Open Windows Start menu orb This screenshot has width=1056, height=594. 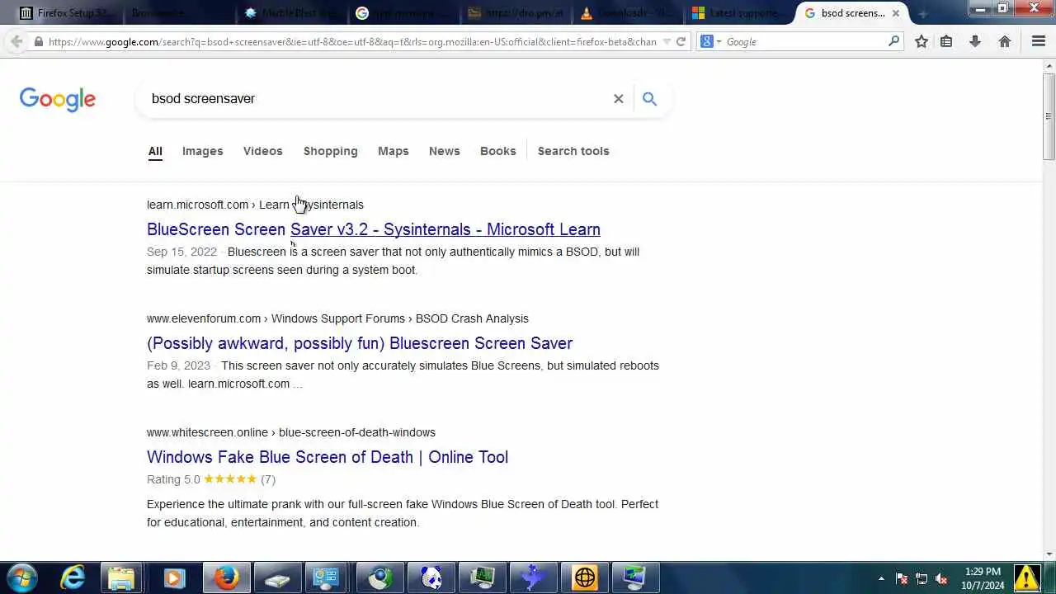point(21,577)
